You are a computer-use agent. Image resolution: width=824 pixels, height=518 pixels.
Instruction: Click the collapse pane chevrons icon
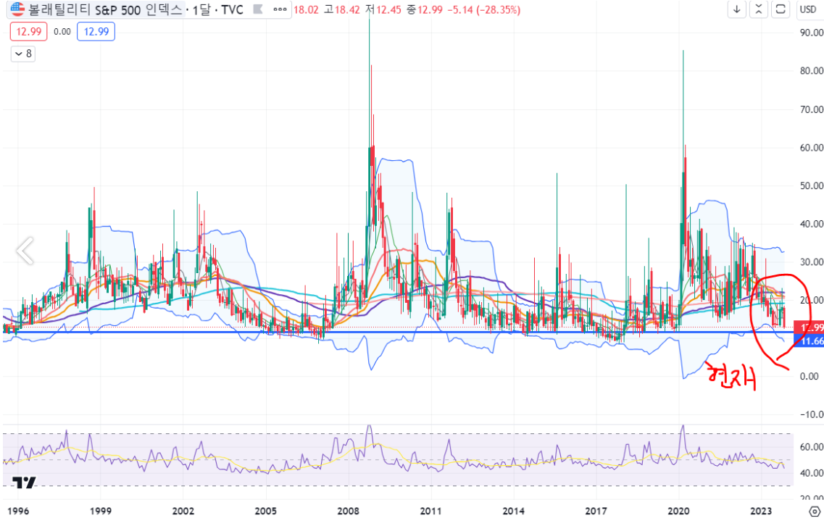758,9
